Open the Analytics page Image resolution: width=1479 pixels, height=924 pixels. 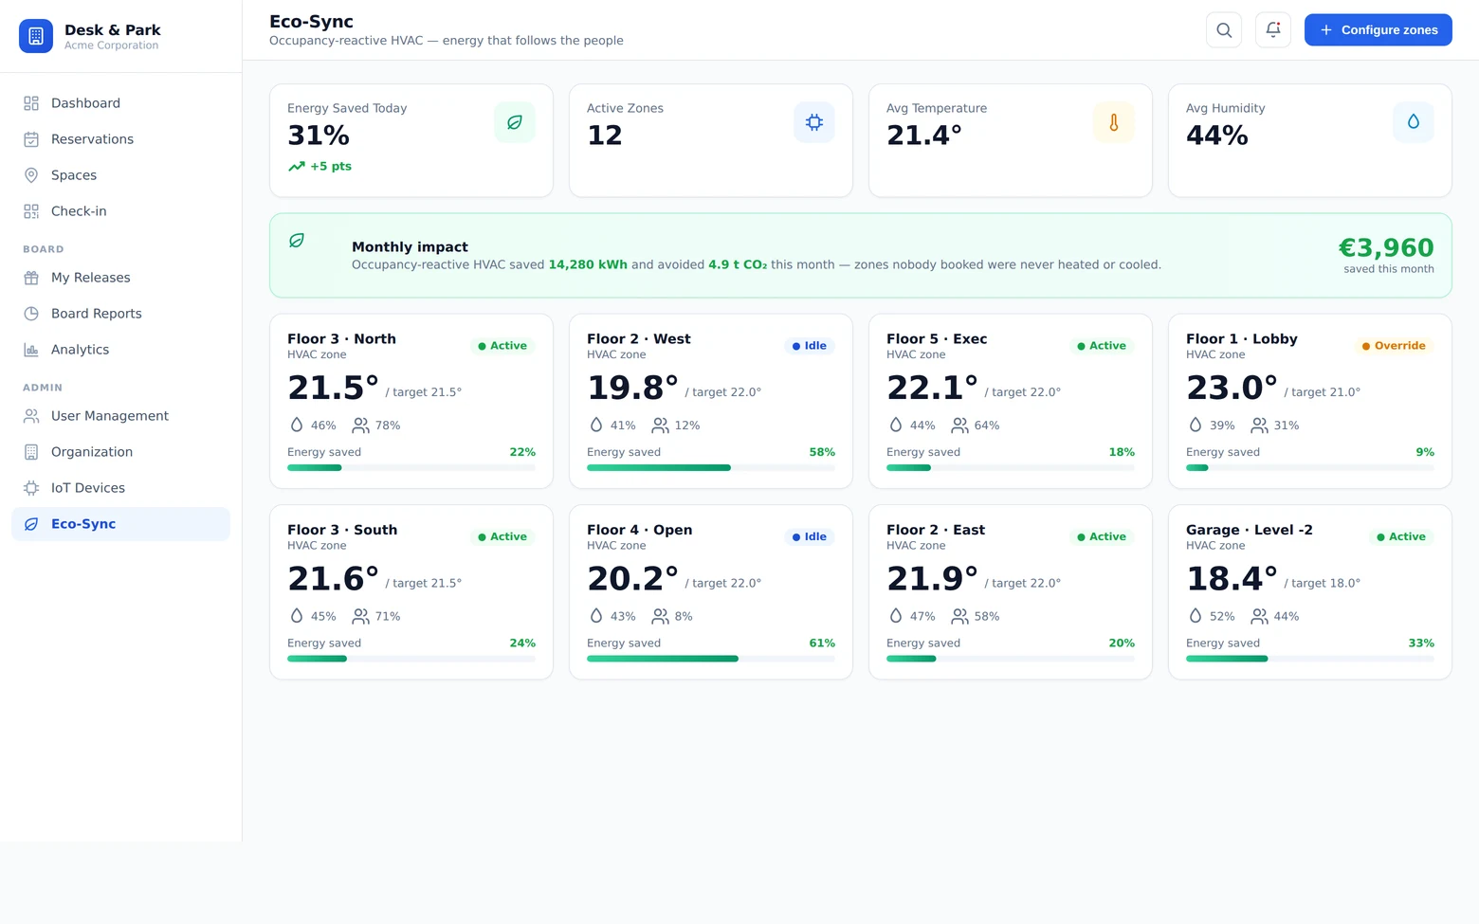pyautogui.click(x=120, y=350)
